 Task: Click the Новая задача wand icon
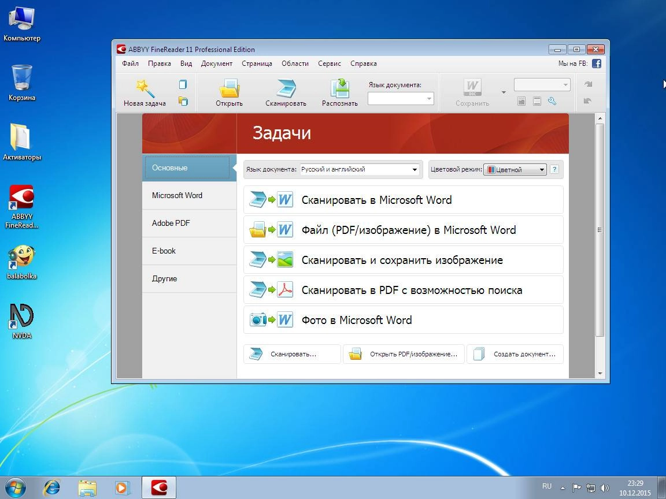(x=145, y=88)
